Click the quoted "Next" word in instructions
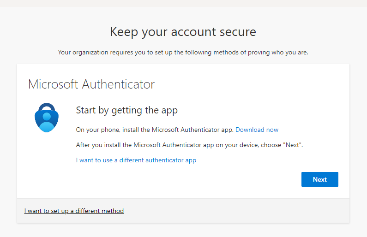 (292, 145)
